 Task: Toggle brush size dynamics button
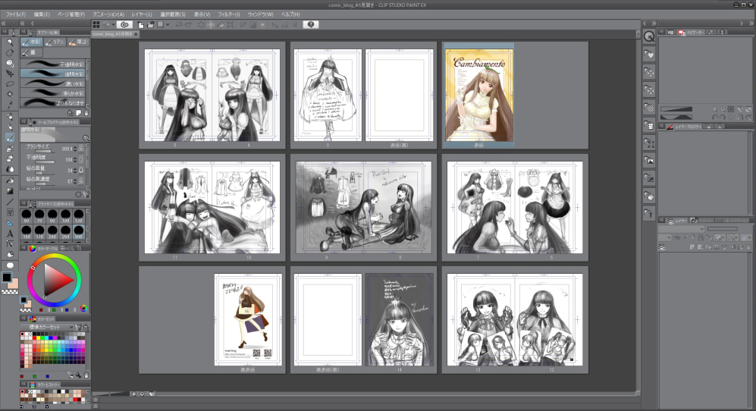[81, 149]
